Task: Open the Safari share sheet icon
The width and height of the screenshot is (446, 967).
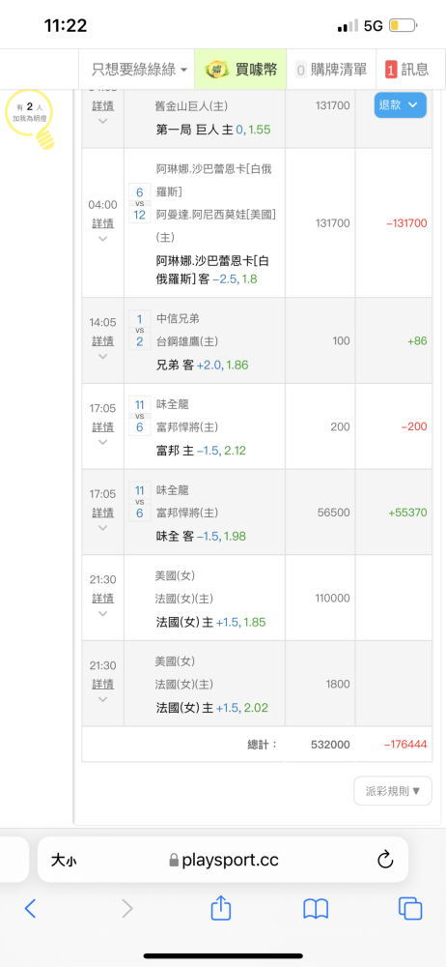Action: (220, 907)
